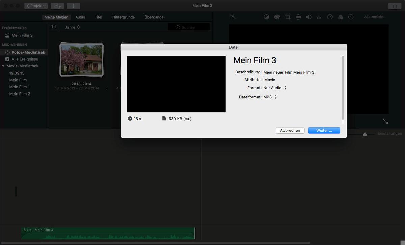Open the noise reduction equalizer tool
Screen dimensions: 405x245
[x=319, y=17]
